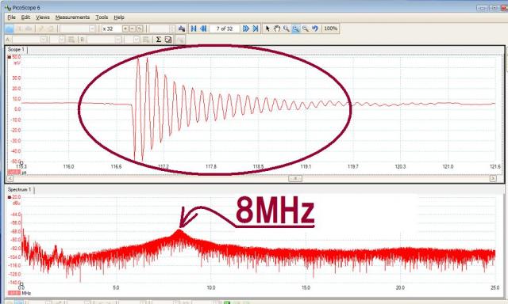Image resolution: width=508 pixels, height=304 pixels.
Task: Open channel B options icon
Action: click(x=146, y=40)
